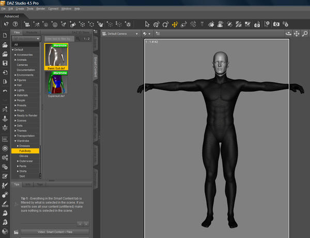Screen dimensions: 310x238
Task: Create a new spotlight from the toolbar
Action: (x=36, y=24)
